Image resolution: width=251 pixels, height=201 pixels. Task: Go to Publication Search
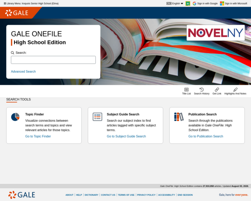(206, 136)
